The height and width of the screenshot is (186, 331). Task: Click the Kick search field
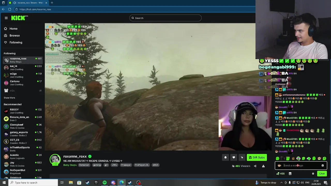pos(165,18)
